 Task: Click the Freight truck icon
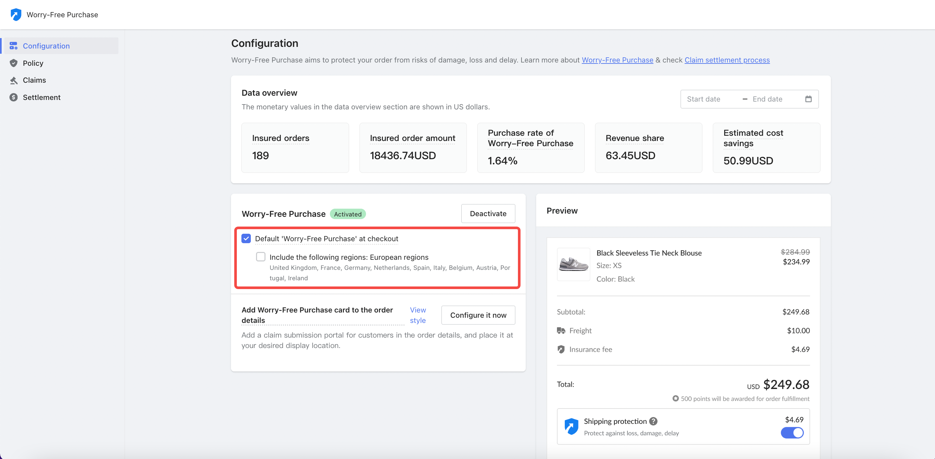tap(561, 330)
